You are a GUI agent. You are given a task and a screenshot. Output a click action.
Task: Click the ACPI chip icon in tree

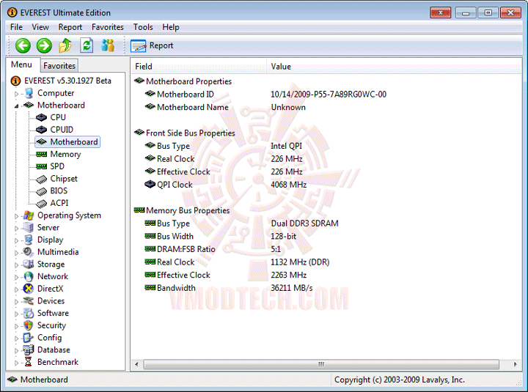tap(41, 203)
